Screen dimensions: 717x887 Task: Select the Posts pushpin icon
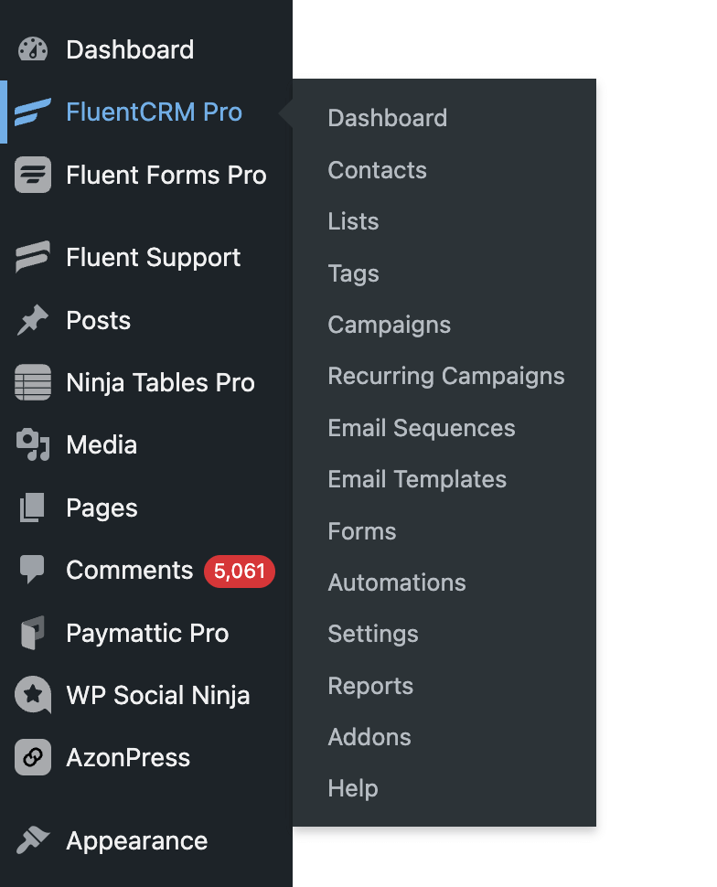tap(32, 320)
